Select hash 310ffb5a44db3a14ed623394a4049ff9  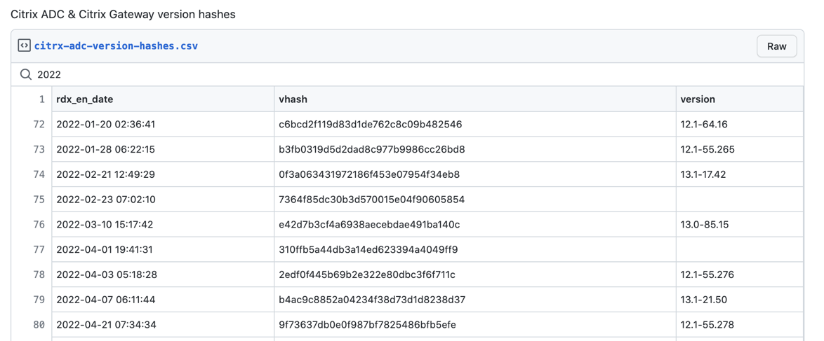368,249
